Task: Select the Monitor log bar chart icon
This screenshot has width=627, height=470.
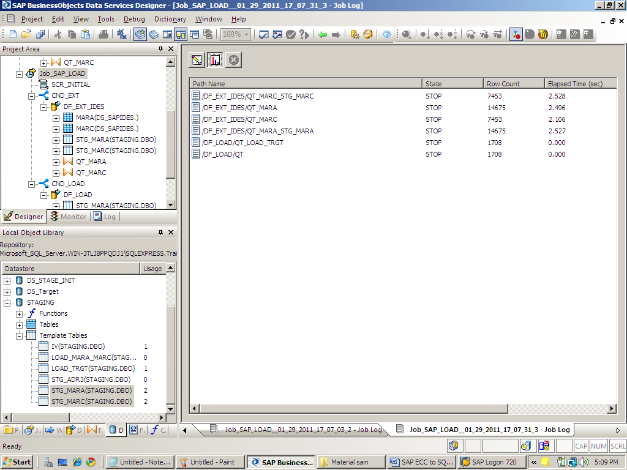Action: click(215, 60)
